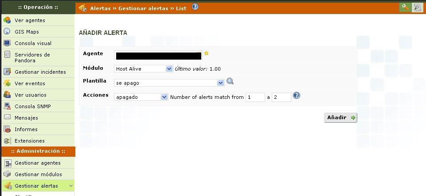Click the GIS Maps globe icon
Image resolution: width=426 pixels, height=196 pixels.
pos(7,32)
